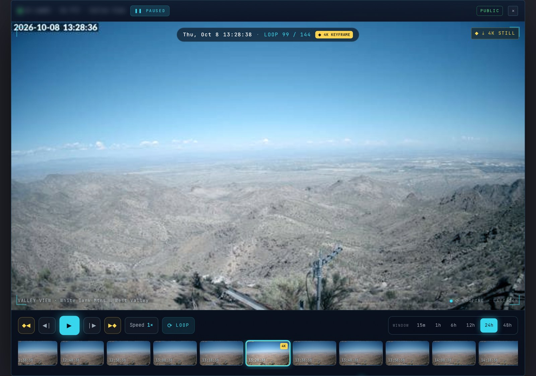This screenshot has height=376, width=536.
Task: Open the 14:08:38 thumbnail
Action: 454,353
